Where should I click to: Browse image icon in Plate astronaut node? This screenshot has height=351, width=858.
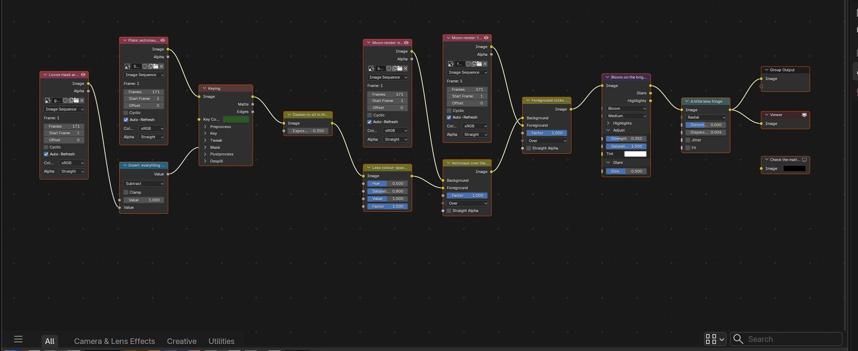tap(128, 66)
